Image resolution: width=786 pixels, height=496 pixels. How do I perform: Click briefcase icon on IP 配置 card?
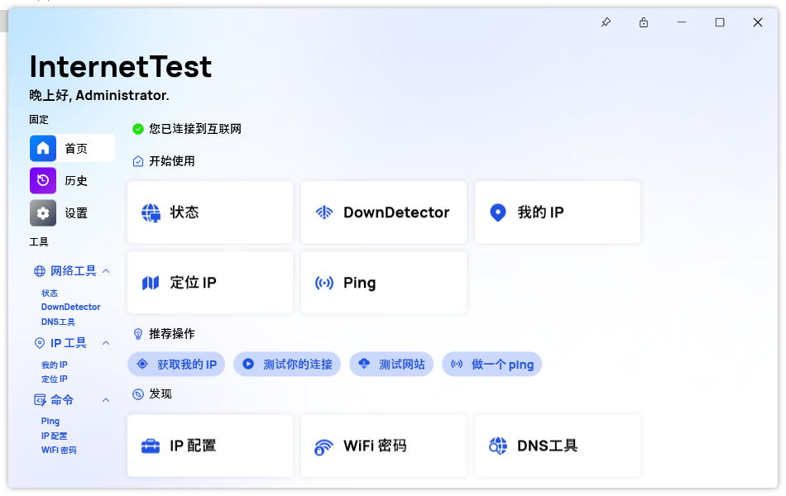coord(151,446)
